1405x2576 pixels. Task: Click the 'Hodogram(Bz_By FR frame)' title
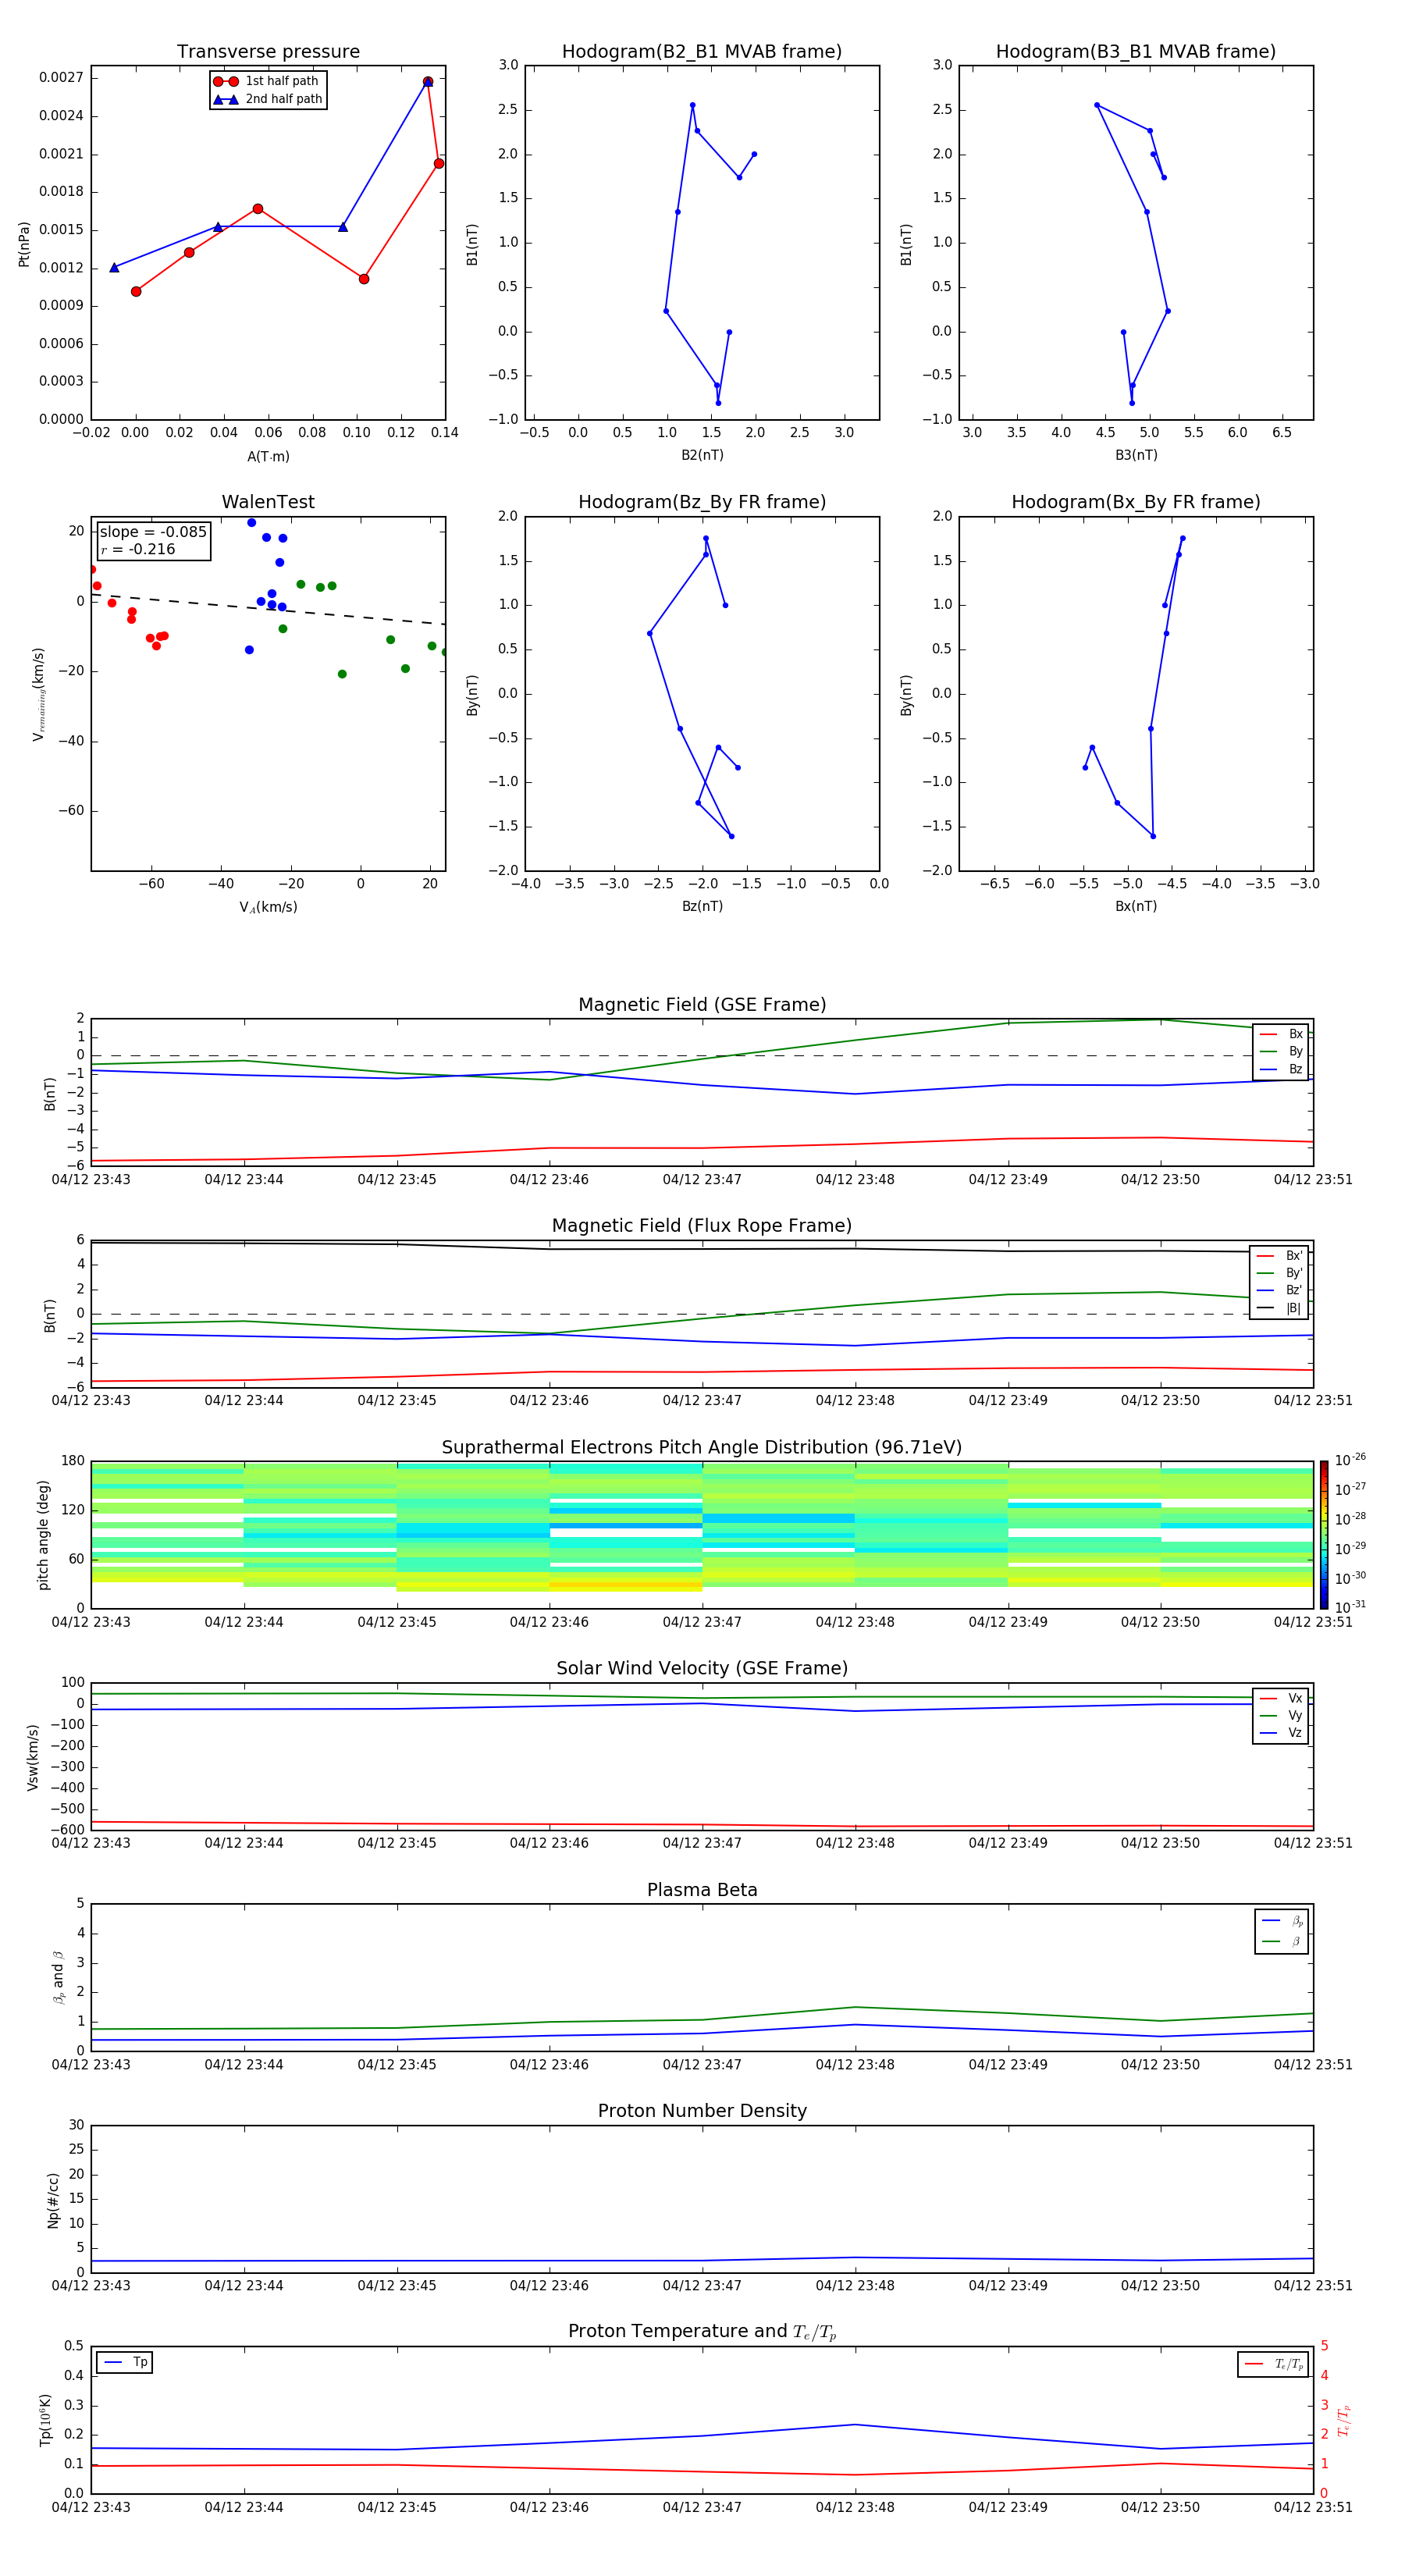pyautogui.click(x=702, y=502)
